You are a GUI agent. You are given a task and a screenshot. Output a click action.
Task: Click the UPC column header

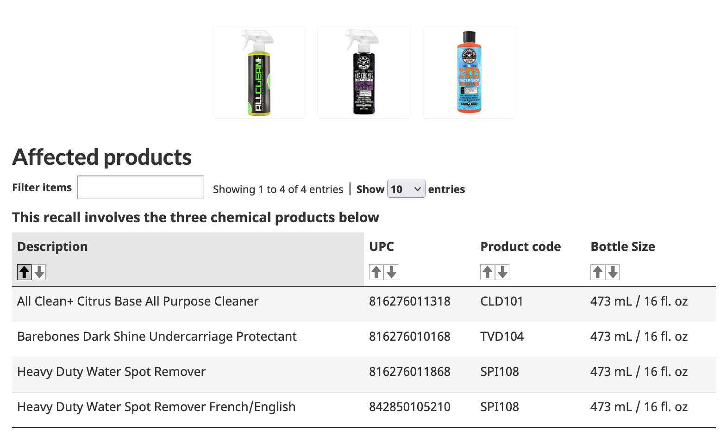click(x=382, y=247)
